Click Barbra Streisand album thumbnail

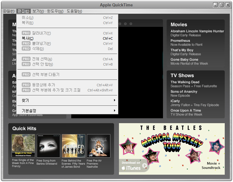(x=48, y=146)
